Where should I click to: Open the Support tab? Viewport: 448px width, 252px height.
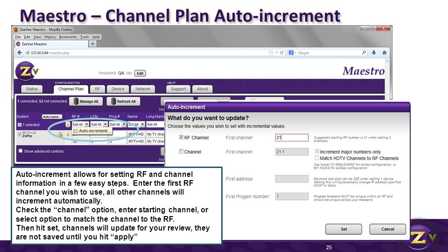(x=178, y=89)
